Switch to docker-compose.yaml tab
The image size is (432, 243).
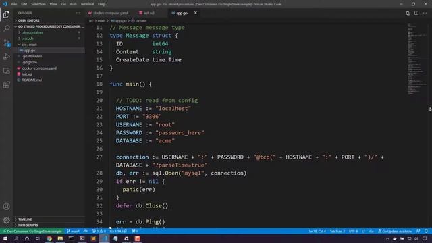(110, 13)
